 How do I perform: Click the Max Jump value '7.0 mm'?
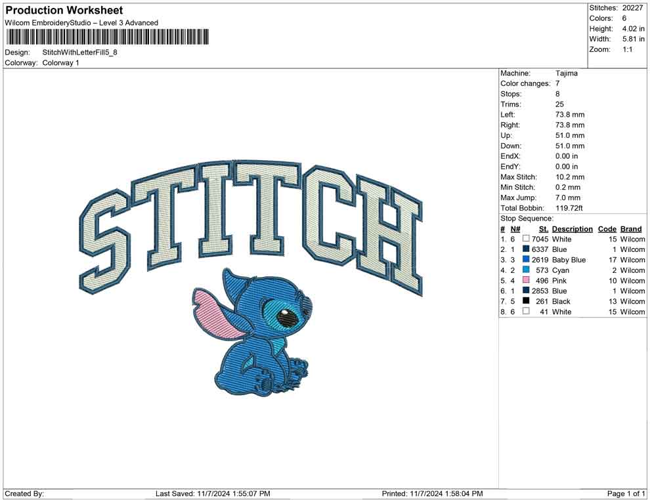coord(568,198)
